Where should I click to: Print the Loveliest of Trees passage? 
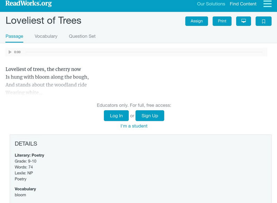point(222,21)
